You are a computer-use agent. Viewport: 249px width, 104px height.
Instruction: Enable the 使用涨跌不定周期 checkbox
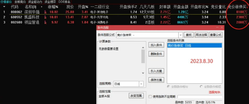150,97
